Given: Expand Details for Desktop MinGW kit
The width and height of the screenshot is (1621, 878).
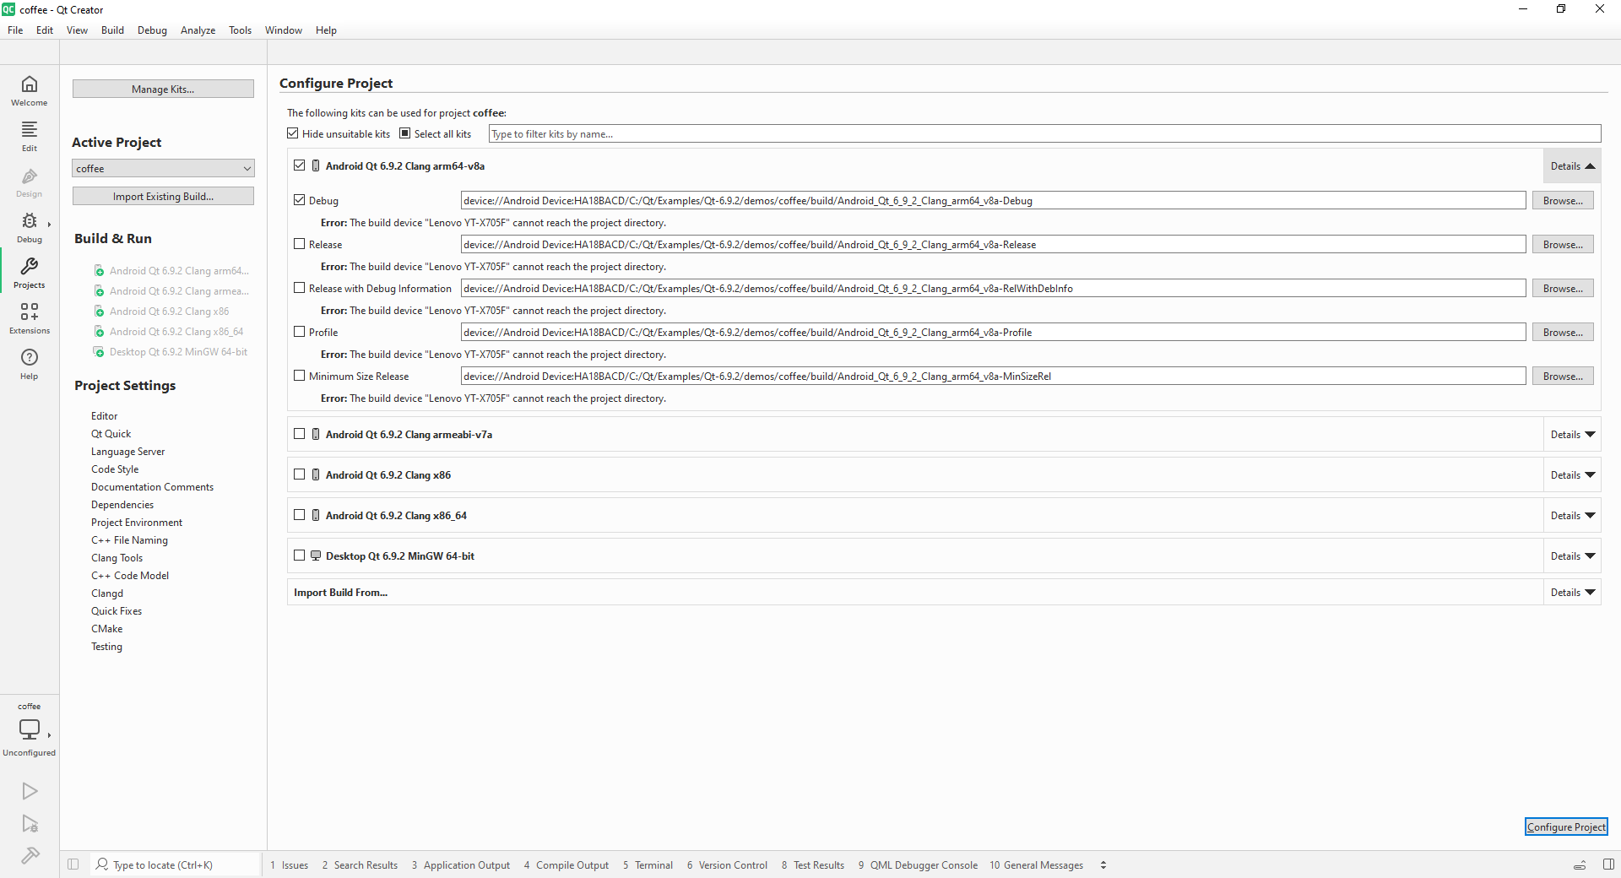Looking at the screenshot, I should (x=1572, y=556).
